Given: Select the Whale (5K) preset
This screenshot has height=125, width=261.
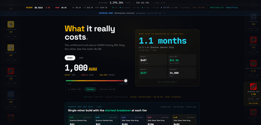Looking at the screenshot, I should click(74, 89).
